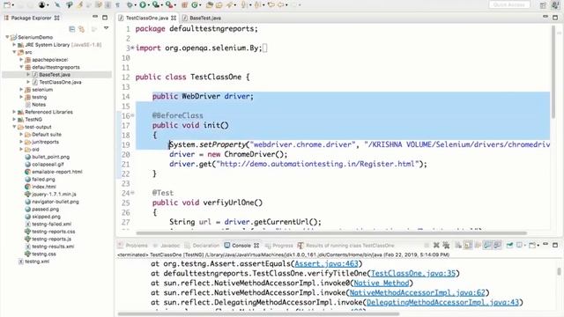Clear the console with Clear Console icon

tap(458, 245)
